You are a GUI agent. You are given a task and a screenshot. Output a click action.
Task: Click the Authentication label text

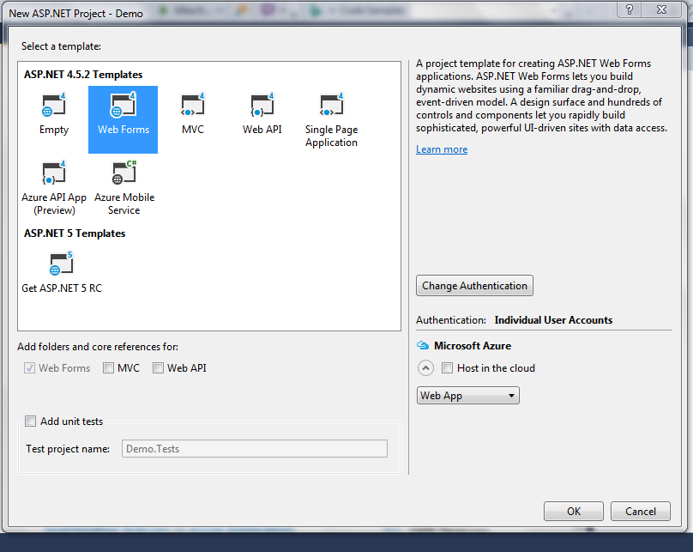point(451,320)
